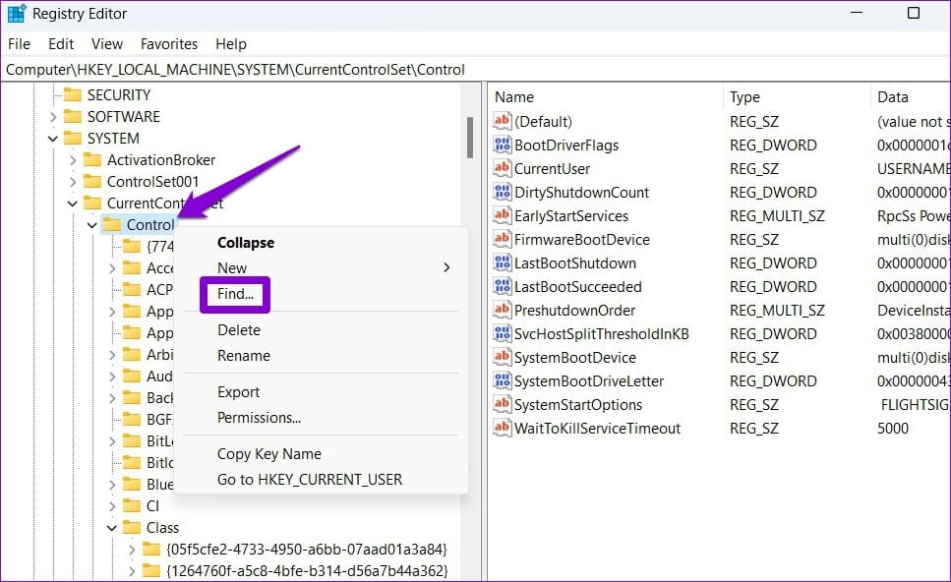Expand the ControlSet001 key chevron

[x=72, y=182]
